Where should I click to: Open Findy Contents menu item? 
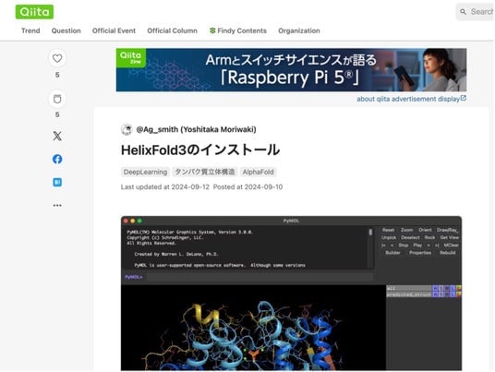[x=237, y=30]
